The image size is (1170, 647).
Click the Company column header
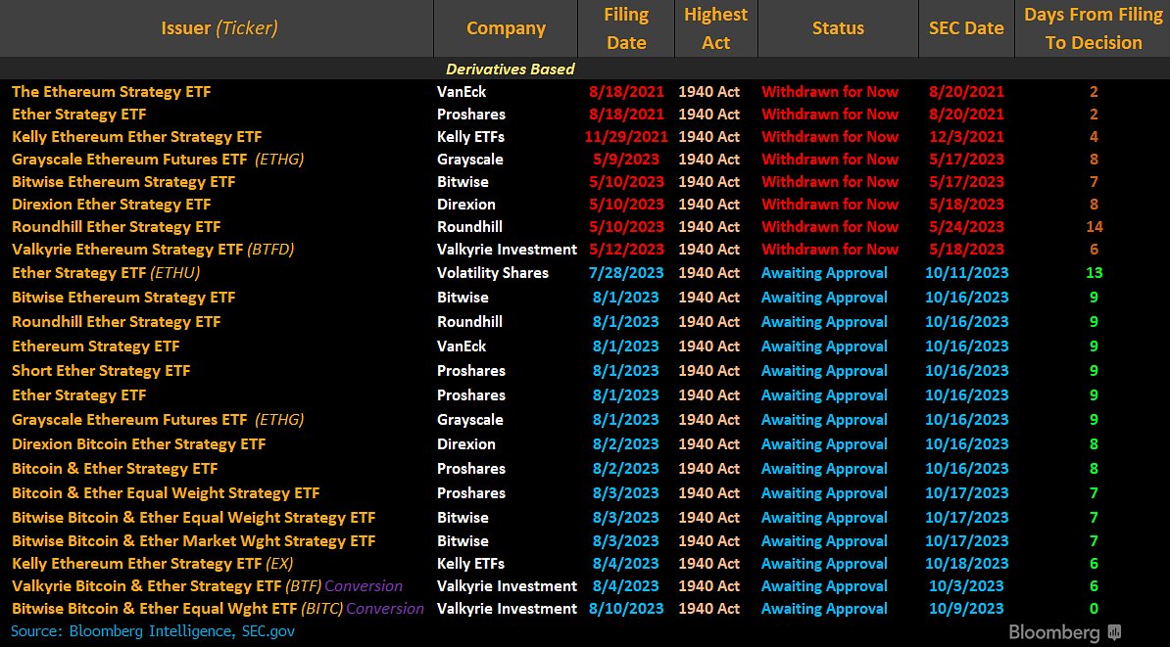click(x=506, y=28)
